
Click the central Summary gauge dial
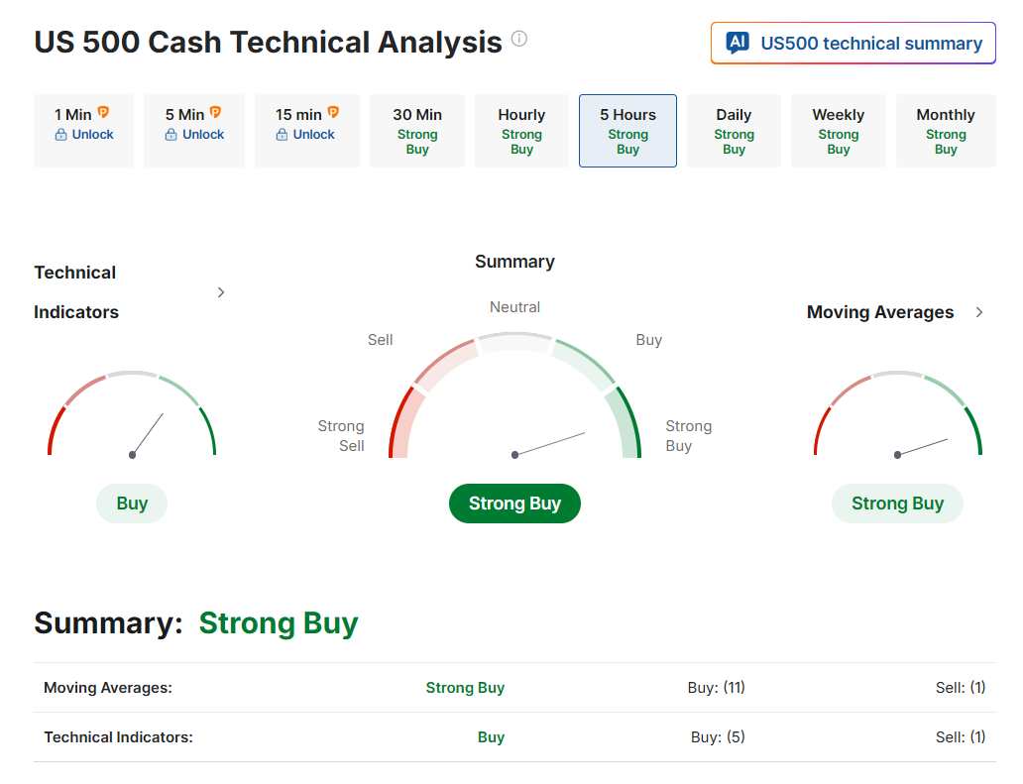[x=514, y=395]
